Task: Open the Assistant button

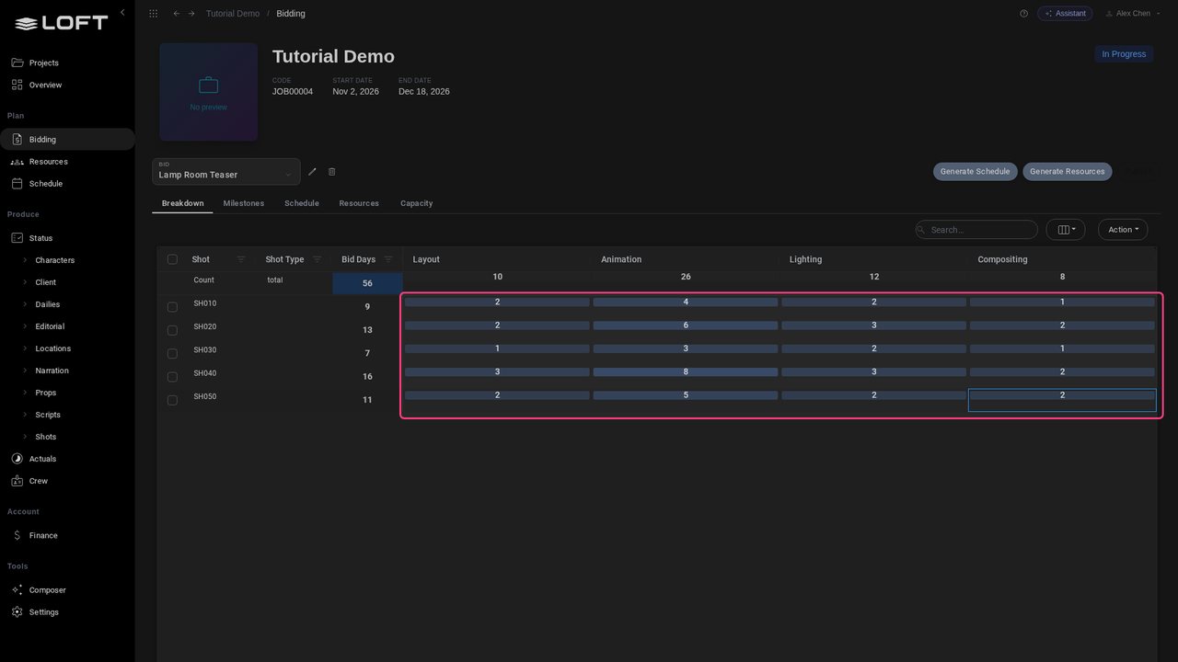Action: coord(1065,14)
